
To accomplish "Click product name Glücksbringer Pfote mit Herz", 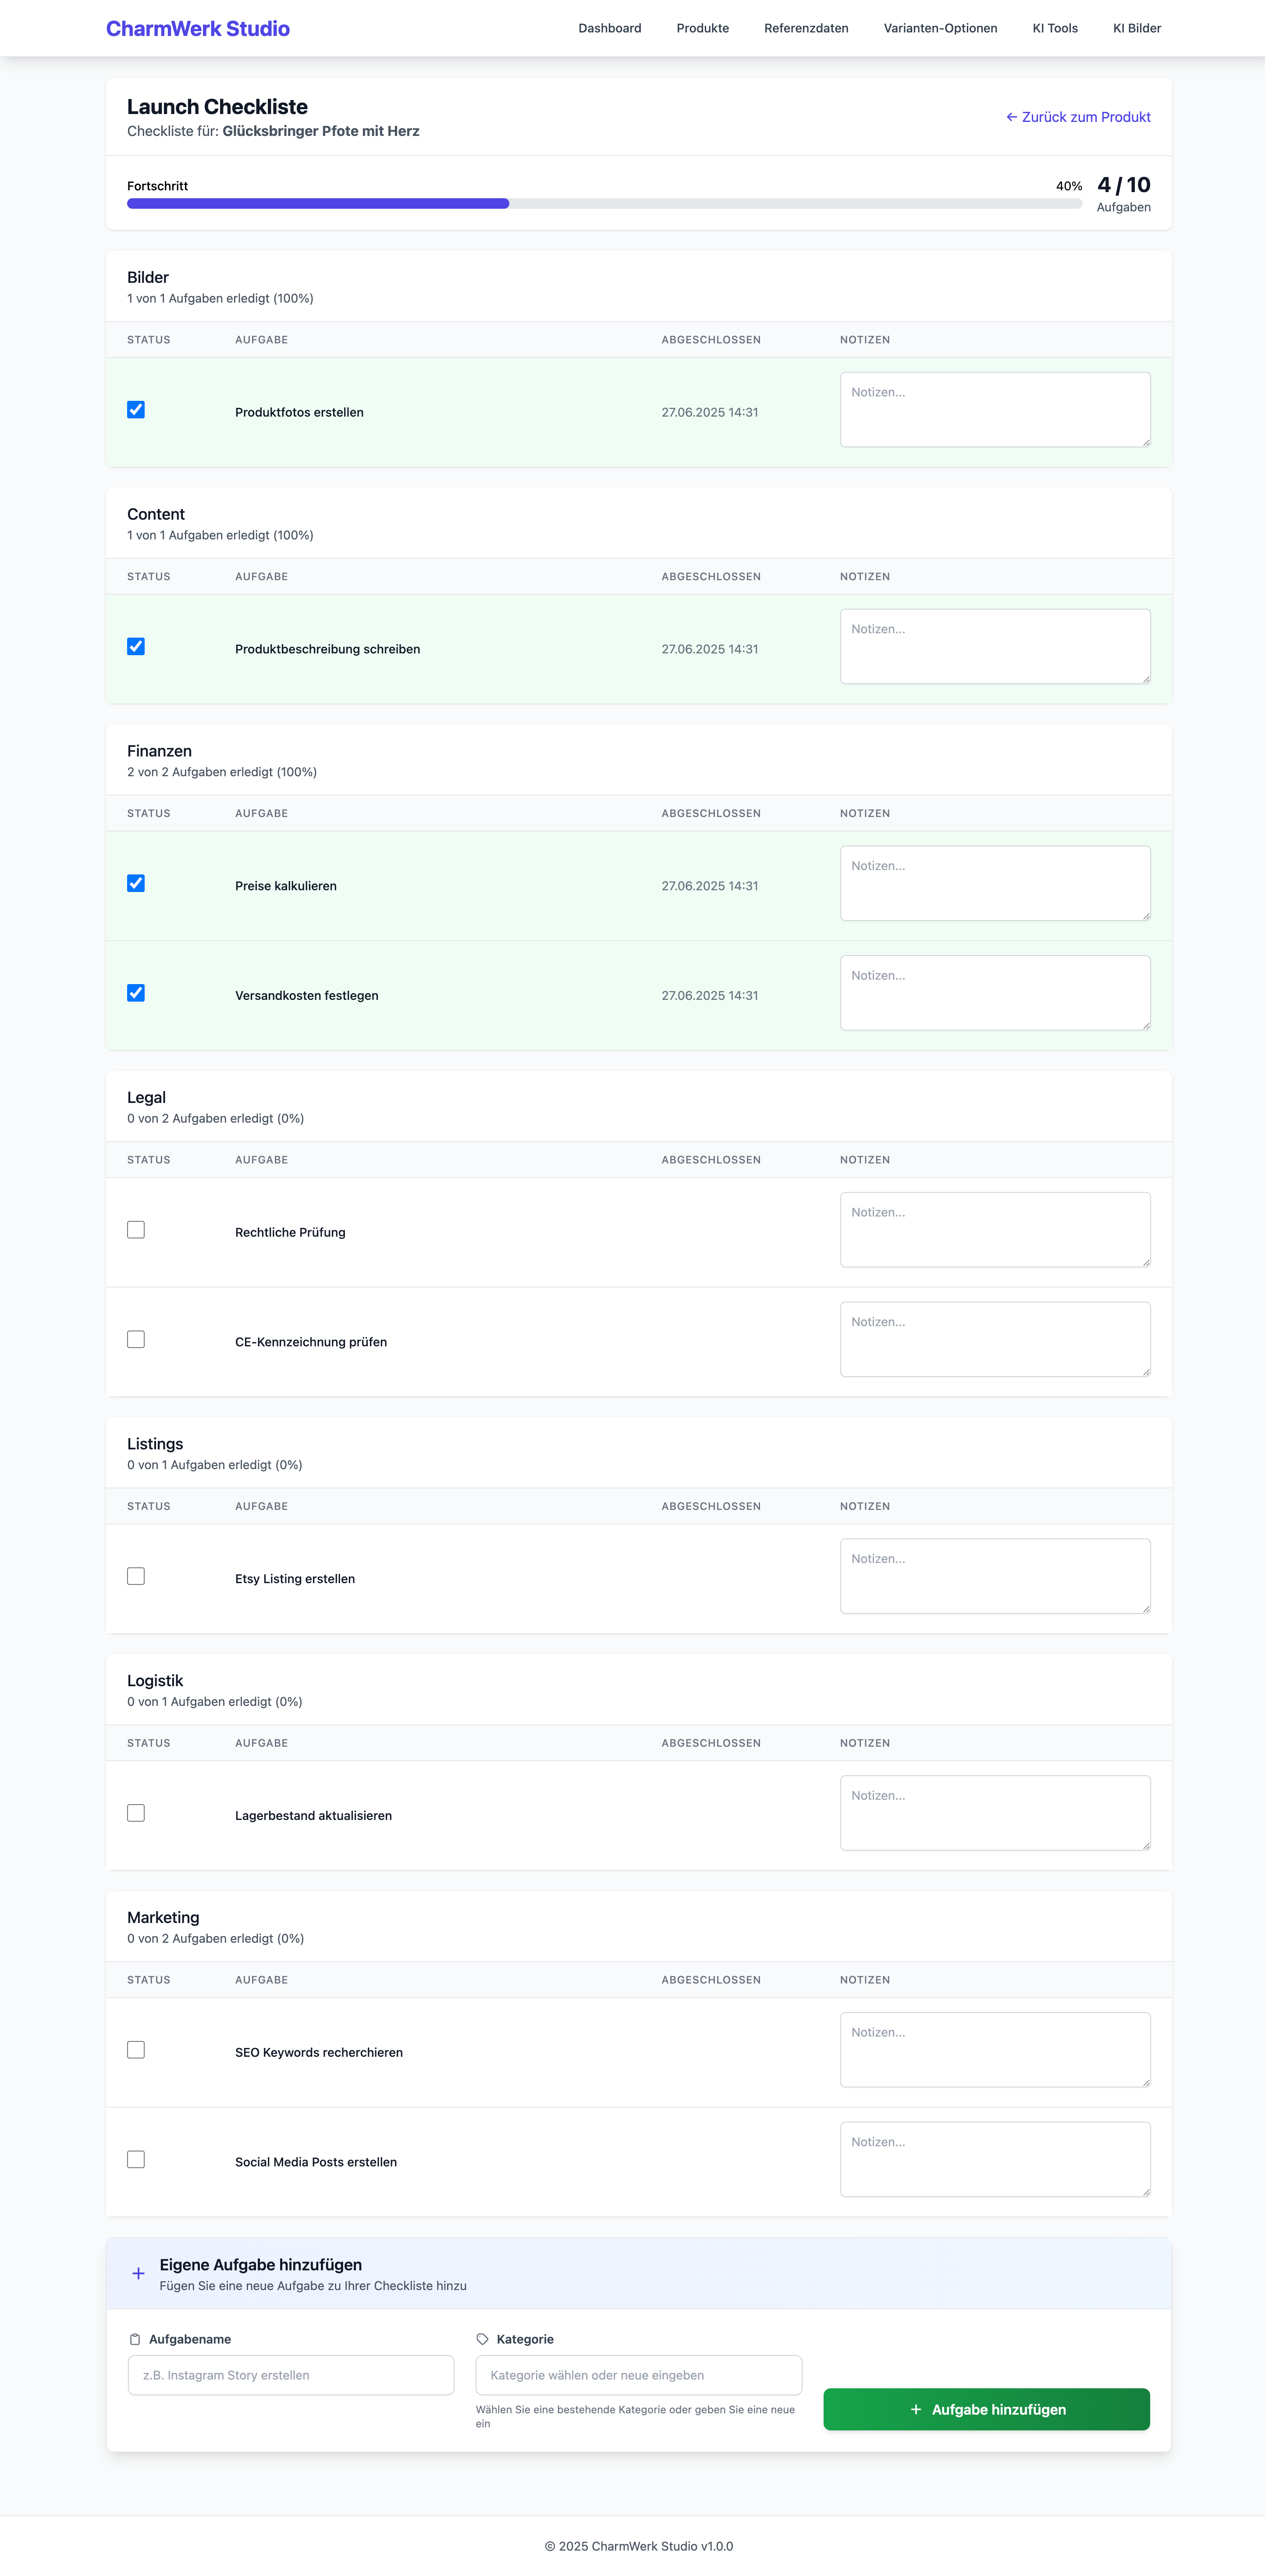I will point(321,131).
